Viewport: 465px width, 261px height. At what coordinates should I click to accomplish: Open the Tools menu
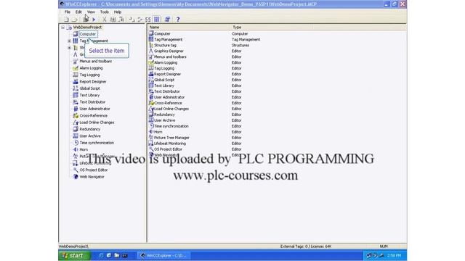click(105, 12)
